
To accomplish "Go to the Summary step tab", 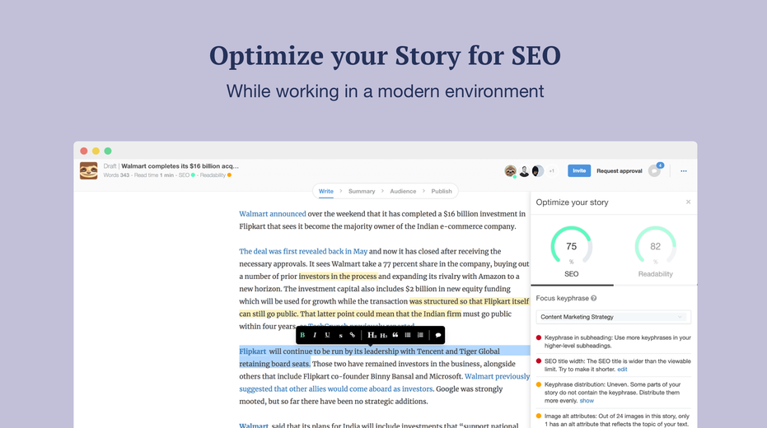I will [x=362, y=191].
